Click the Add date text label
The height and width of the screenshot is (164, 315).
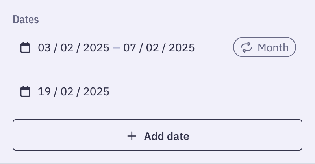pyautogui.click(x=167, y=136)
